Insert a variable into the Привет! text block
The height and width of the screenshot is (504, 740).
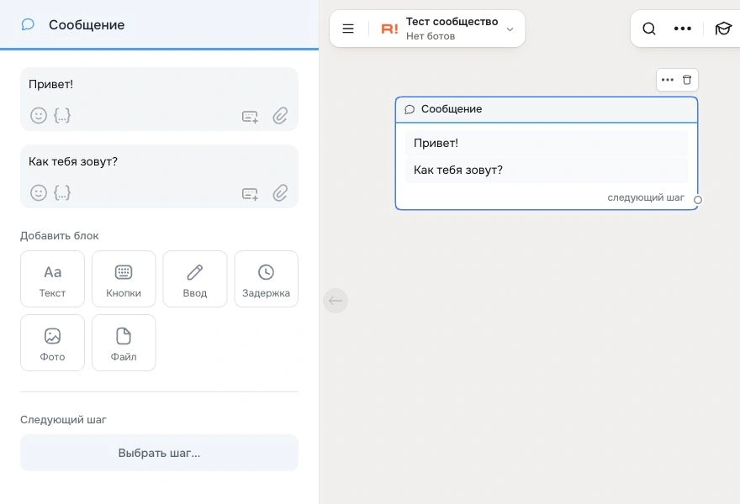coord(62,116)
